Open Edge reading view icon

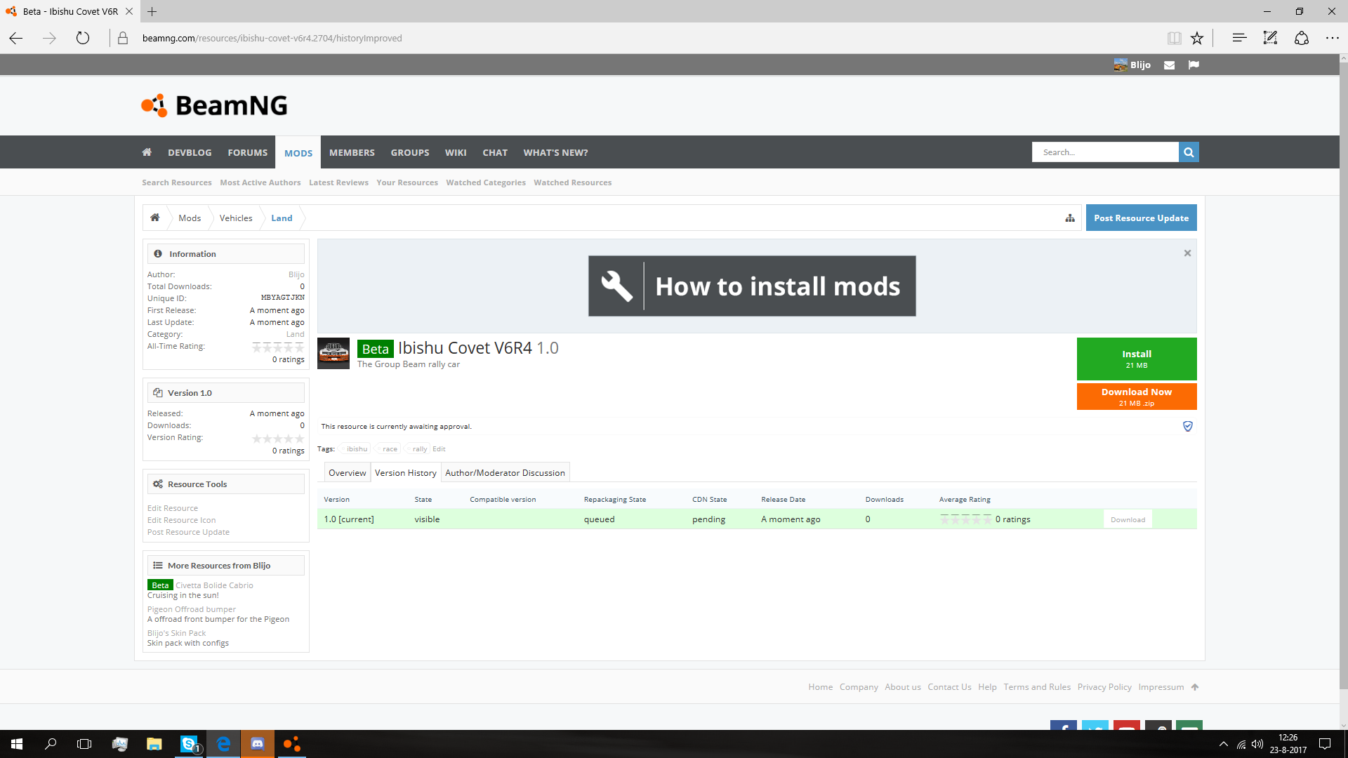[1174, 38]
